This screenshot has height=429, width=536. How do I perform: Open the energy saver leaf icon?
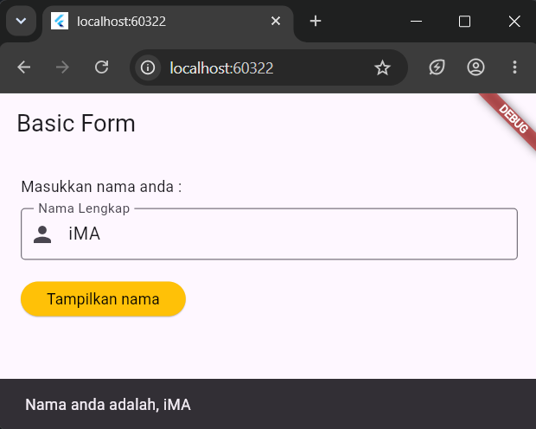[x=437, y=67]
